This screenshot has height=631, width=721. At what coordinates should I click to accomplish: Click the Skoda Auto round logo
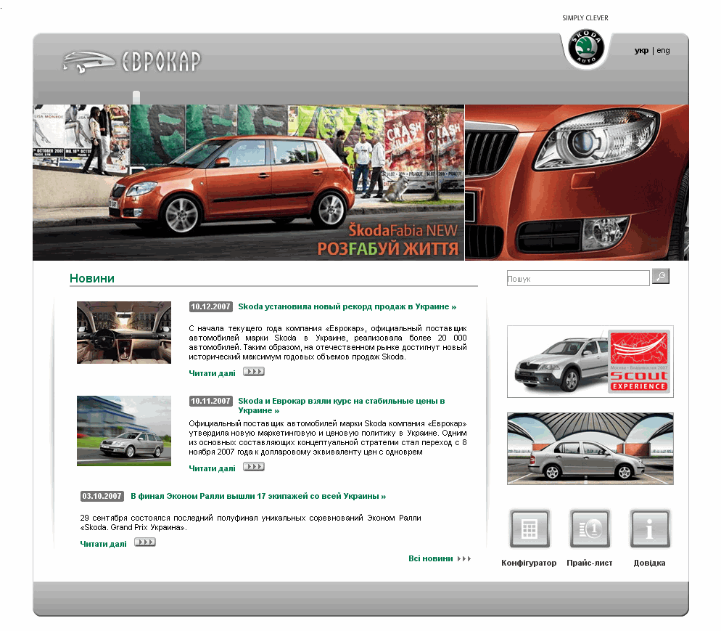point(586,47)
